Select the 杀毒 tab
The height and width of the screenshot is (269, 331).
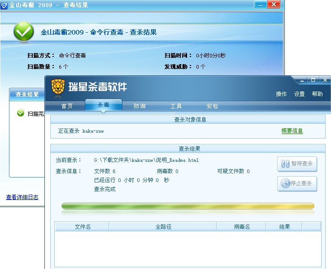pos(104,105)
